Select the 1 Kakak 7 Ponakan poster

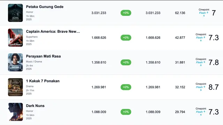click(x=15, y=87)
